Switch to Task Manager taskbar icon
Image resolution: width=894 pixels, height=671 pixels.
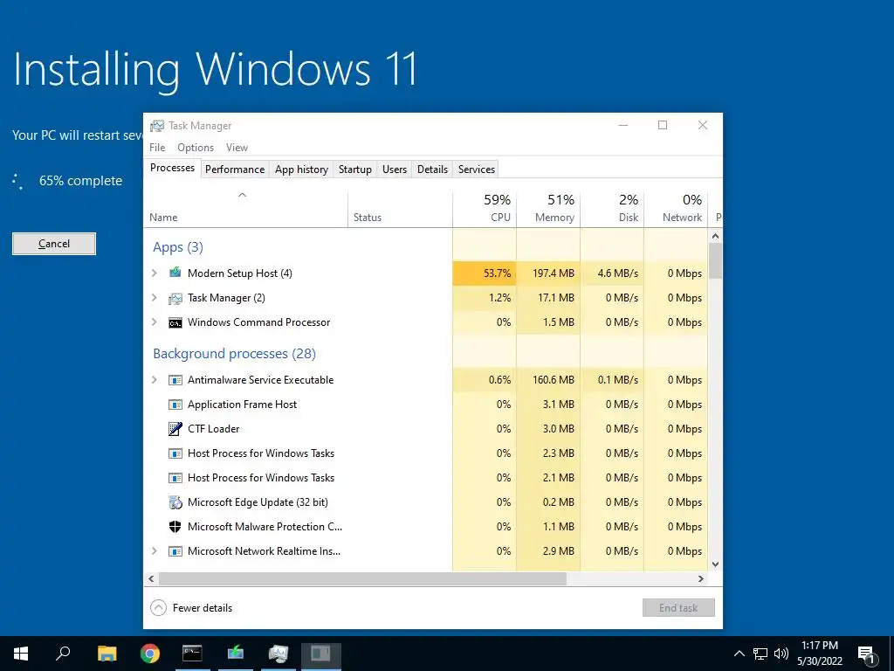(x=279, y=654)
